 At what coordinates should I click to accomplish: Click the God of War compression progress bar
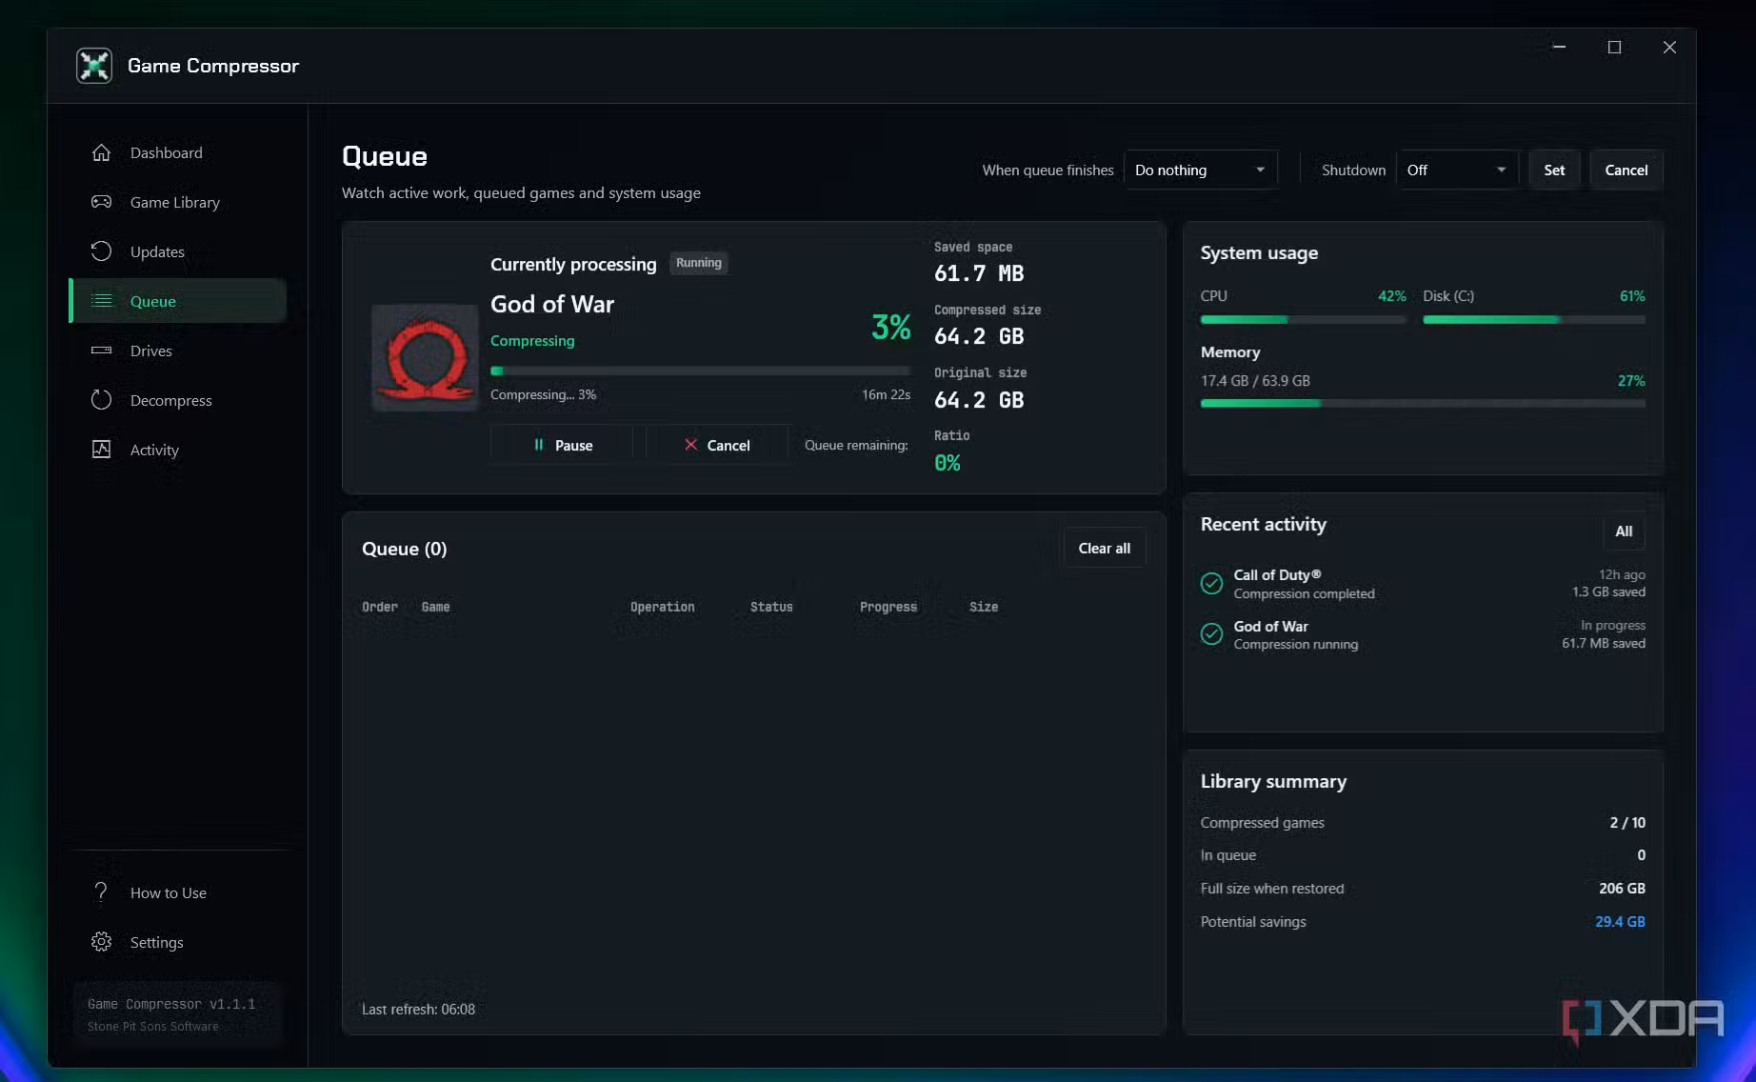pyautogui.click(x=700, y=371)
